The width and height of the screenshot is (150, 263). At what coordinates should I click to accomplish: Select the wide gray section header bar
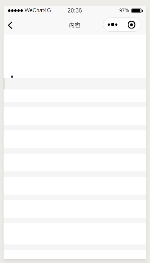point(75,84)
